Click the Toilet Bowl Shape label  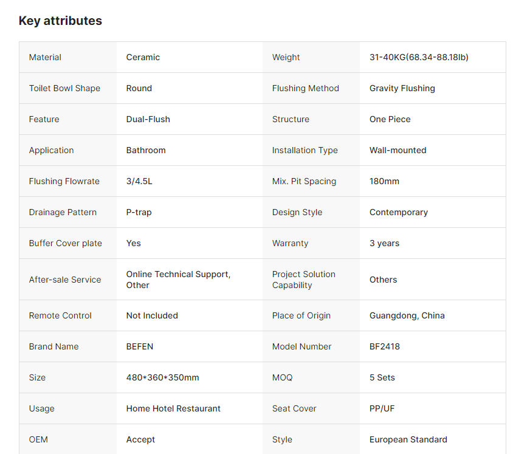(x=64, y=88)
